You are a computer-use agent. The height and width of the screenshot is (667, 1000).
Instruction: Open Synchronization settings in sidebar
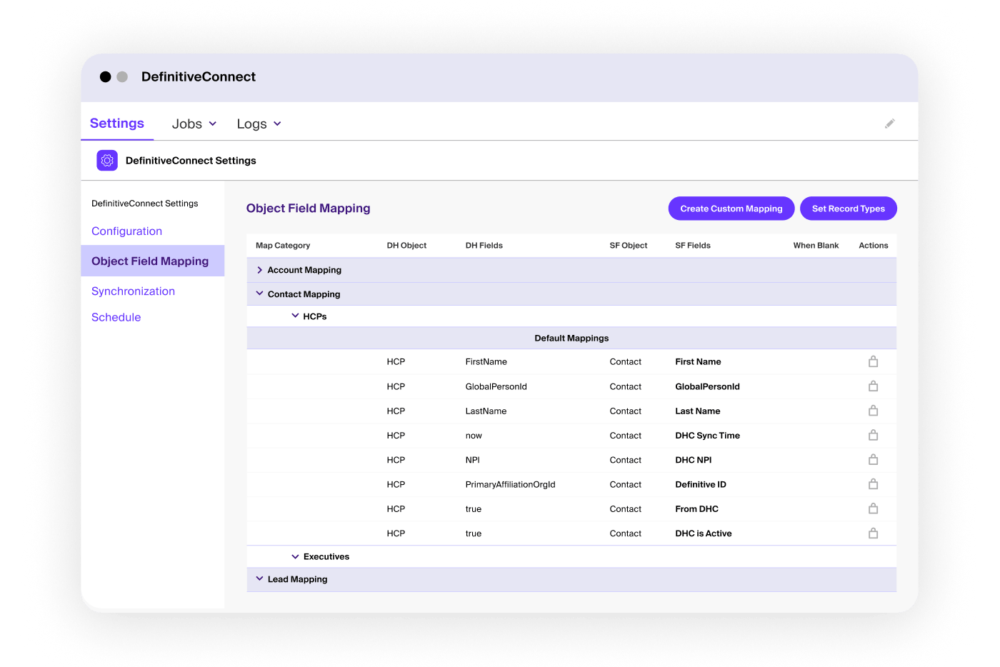click(133, 291)
